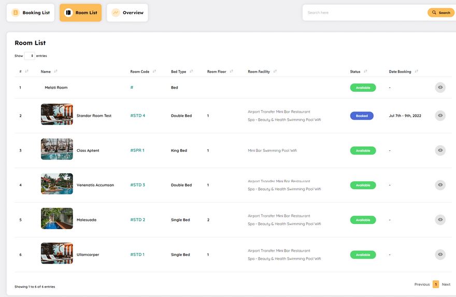Click Available badge for Venenatis Accumsan

click(363, 185)
